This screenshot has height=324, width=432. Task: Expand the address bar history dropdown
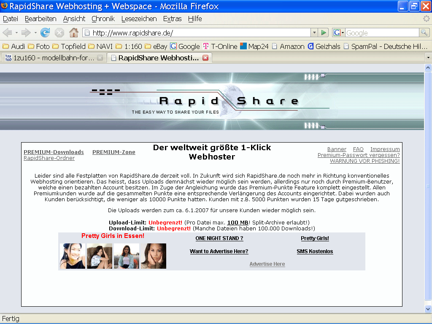pyautogui.click(x=314, y=32)
